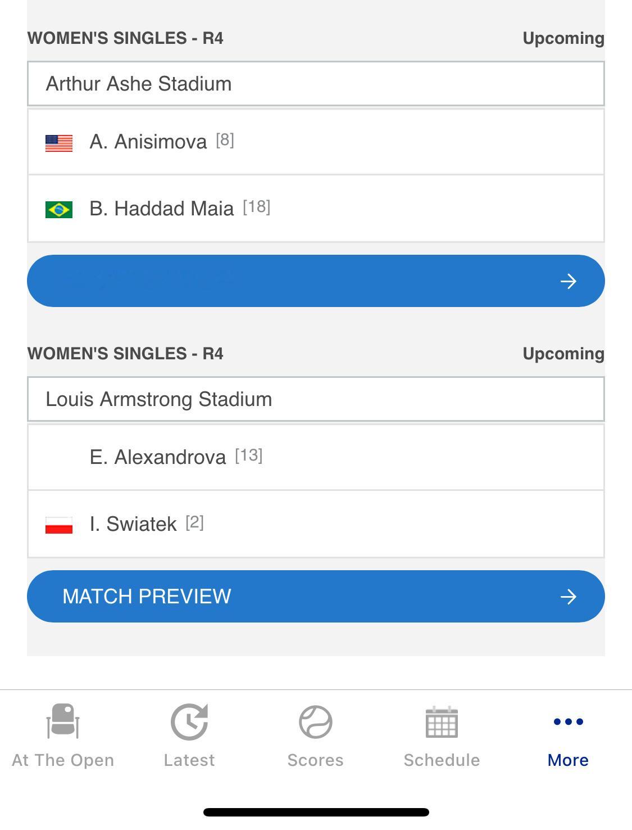Open I. Swiatek player row
The height and width of the screenshot is (830, 632).
click(x=316, y=524)
